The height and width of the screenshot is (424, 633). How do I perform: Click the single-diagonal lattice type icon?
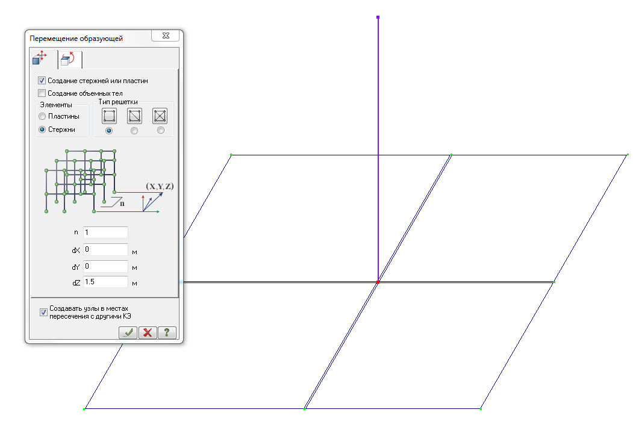click(x=134, y=116)
